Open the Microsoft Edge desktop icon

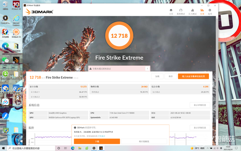click(5, 47)
